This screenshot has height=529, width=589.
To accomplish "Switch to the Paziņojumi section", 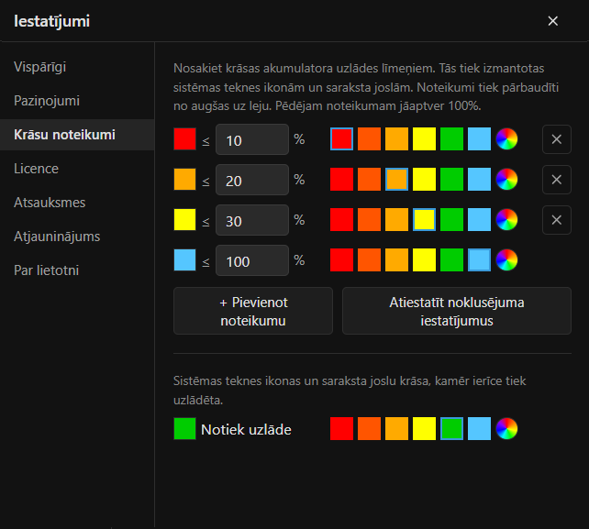I will 77,101.
